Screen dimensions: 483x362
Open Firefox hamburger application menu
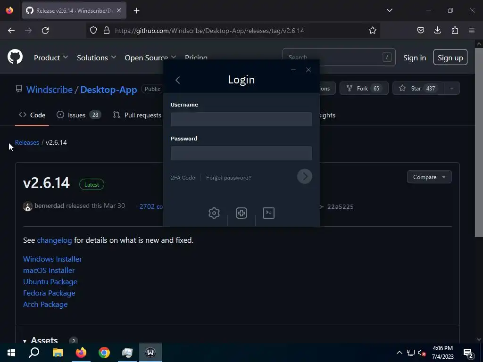pos(472,31)
